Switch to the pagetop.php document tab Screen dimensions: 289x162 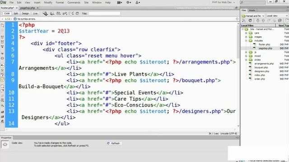28,8
